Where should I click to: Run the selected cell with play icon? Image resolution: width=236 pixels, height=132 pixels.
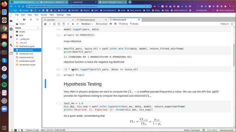point(68,24)
